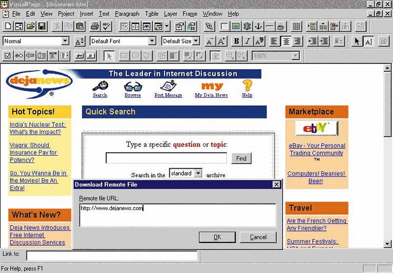Click the insert image landscape icon
This screenshot has height=273, width=393.
pos(236,26)
